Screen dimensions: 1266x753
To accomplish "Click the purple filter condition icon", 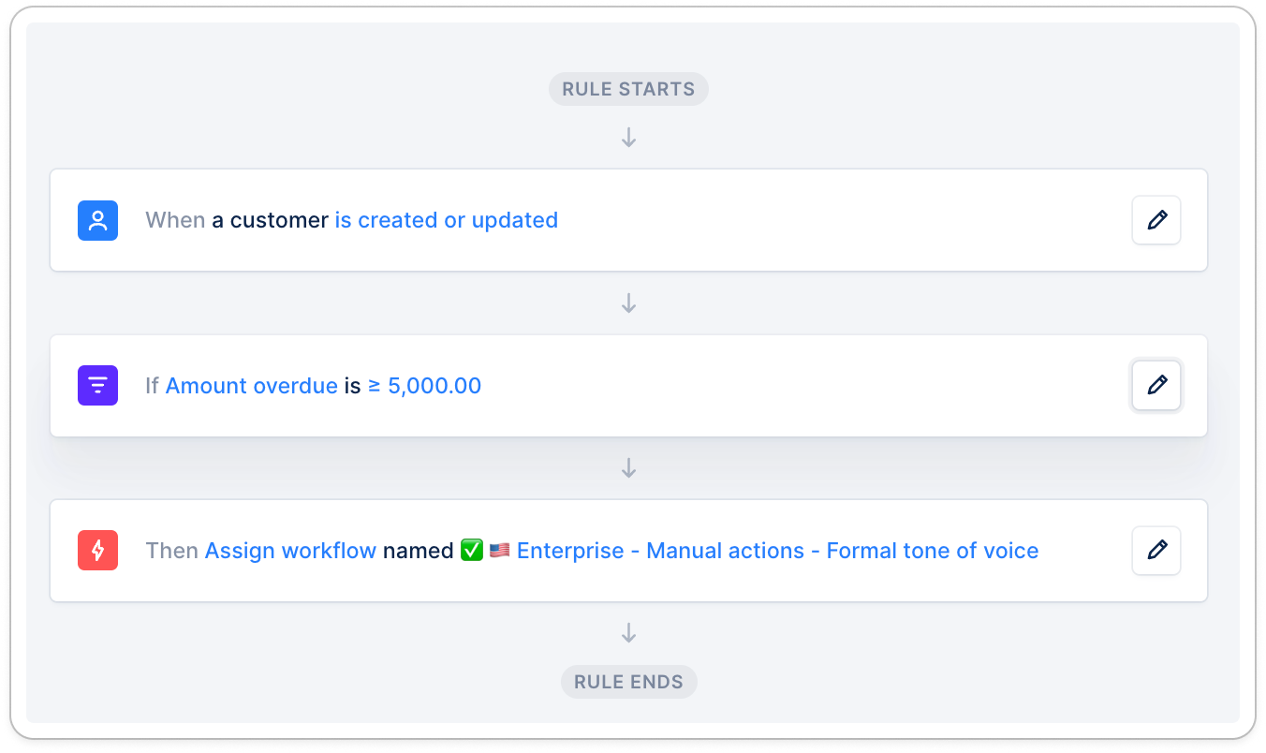I will pos(97,385).
